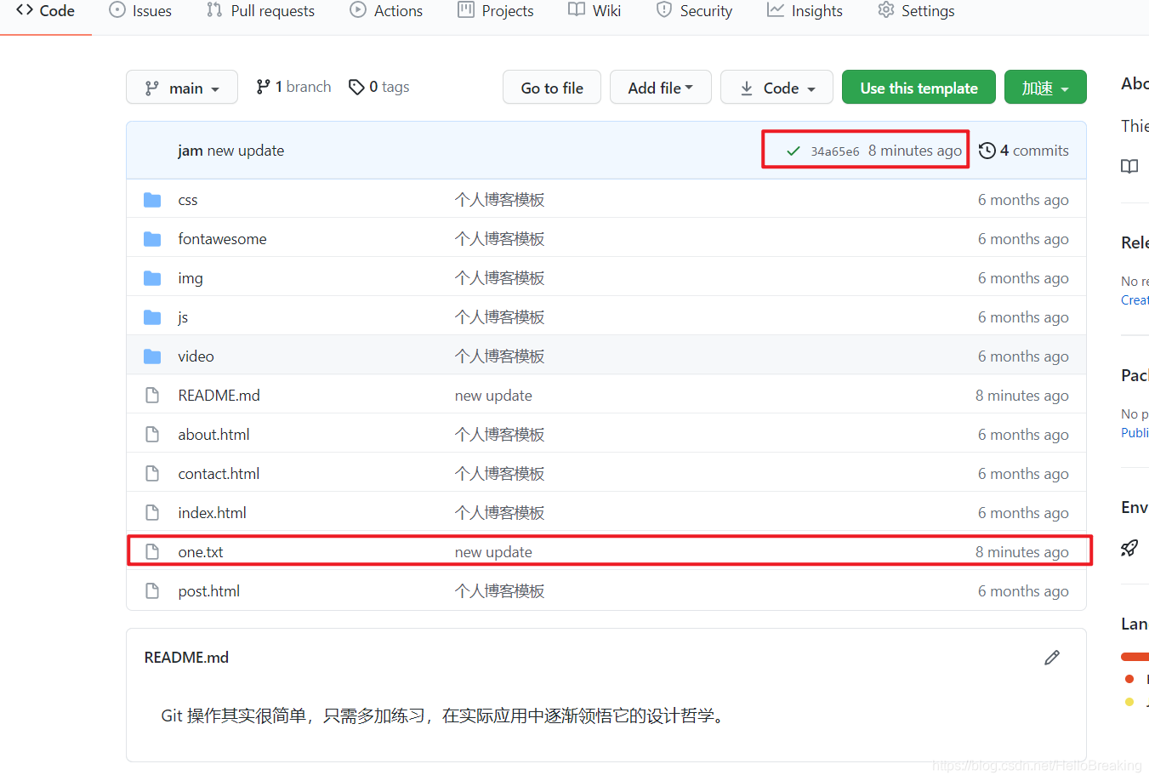Click the rocket icon under Environments
The width and height of the screenshot is (1149, 781).
tap(1129, 548)
